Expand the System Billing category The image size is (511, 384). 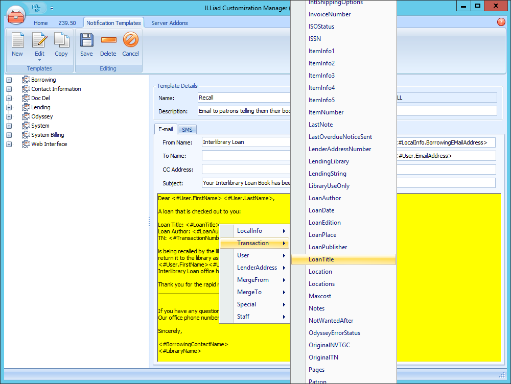tap(9, 135)
